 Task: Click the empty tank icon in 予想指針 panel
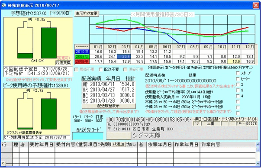(x=25, y=40)
